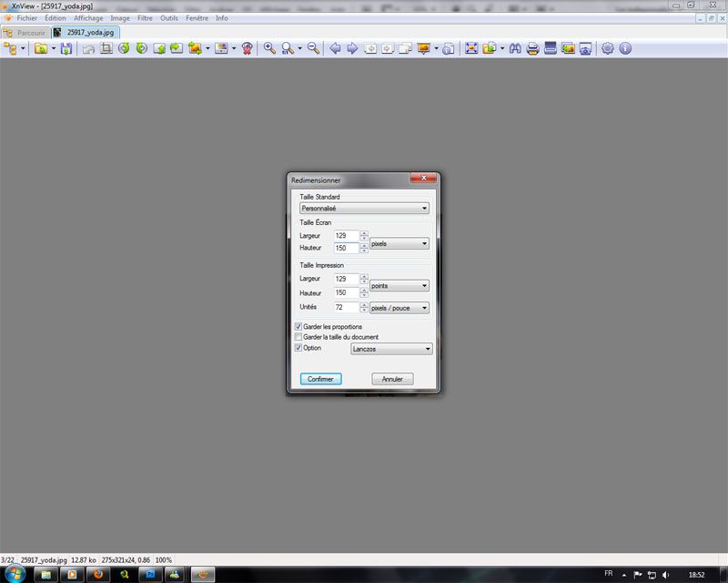This screenshot has height=583, width=728.
Task: Open the Lanczos resampling dropdown
Action: click(391, 349)
